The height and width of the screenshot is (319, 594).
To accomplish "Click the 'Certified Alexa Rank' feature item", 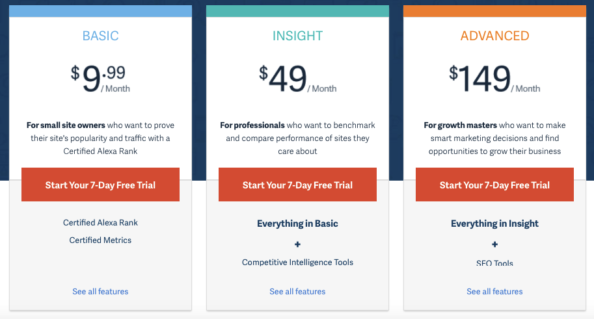I will click(100, 222).
